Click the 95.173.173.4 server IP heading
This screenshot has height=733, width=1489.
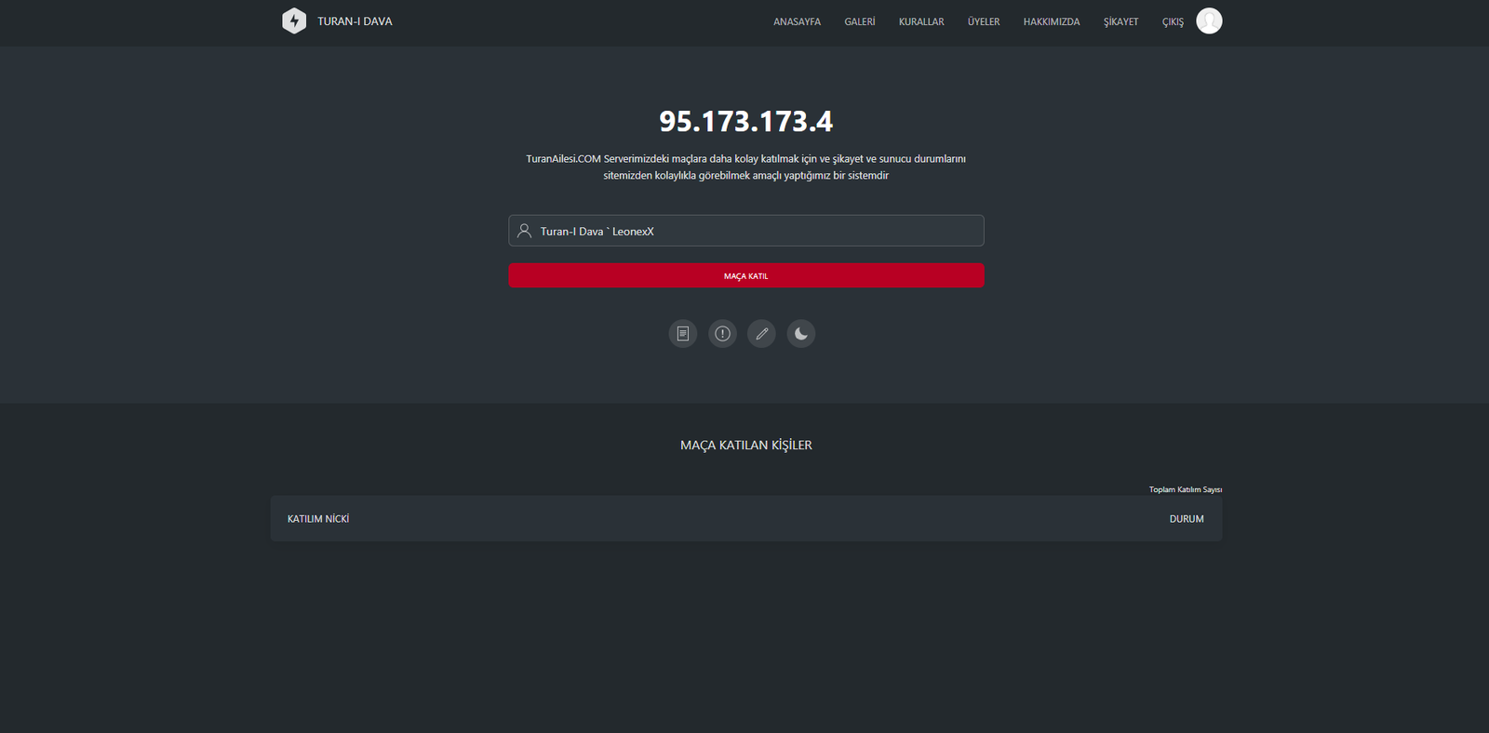(745, 121)
